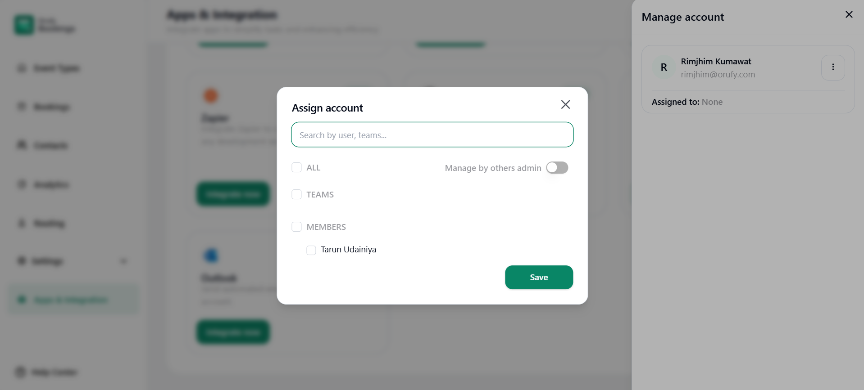Focus the Search by user, teams field
This screenshot has width=864, height=390.
point(432,135)
